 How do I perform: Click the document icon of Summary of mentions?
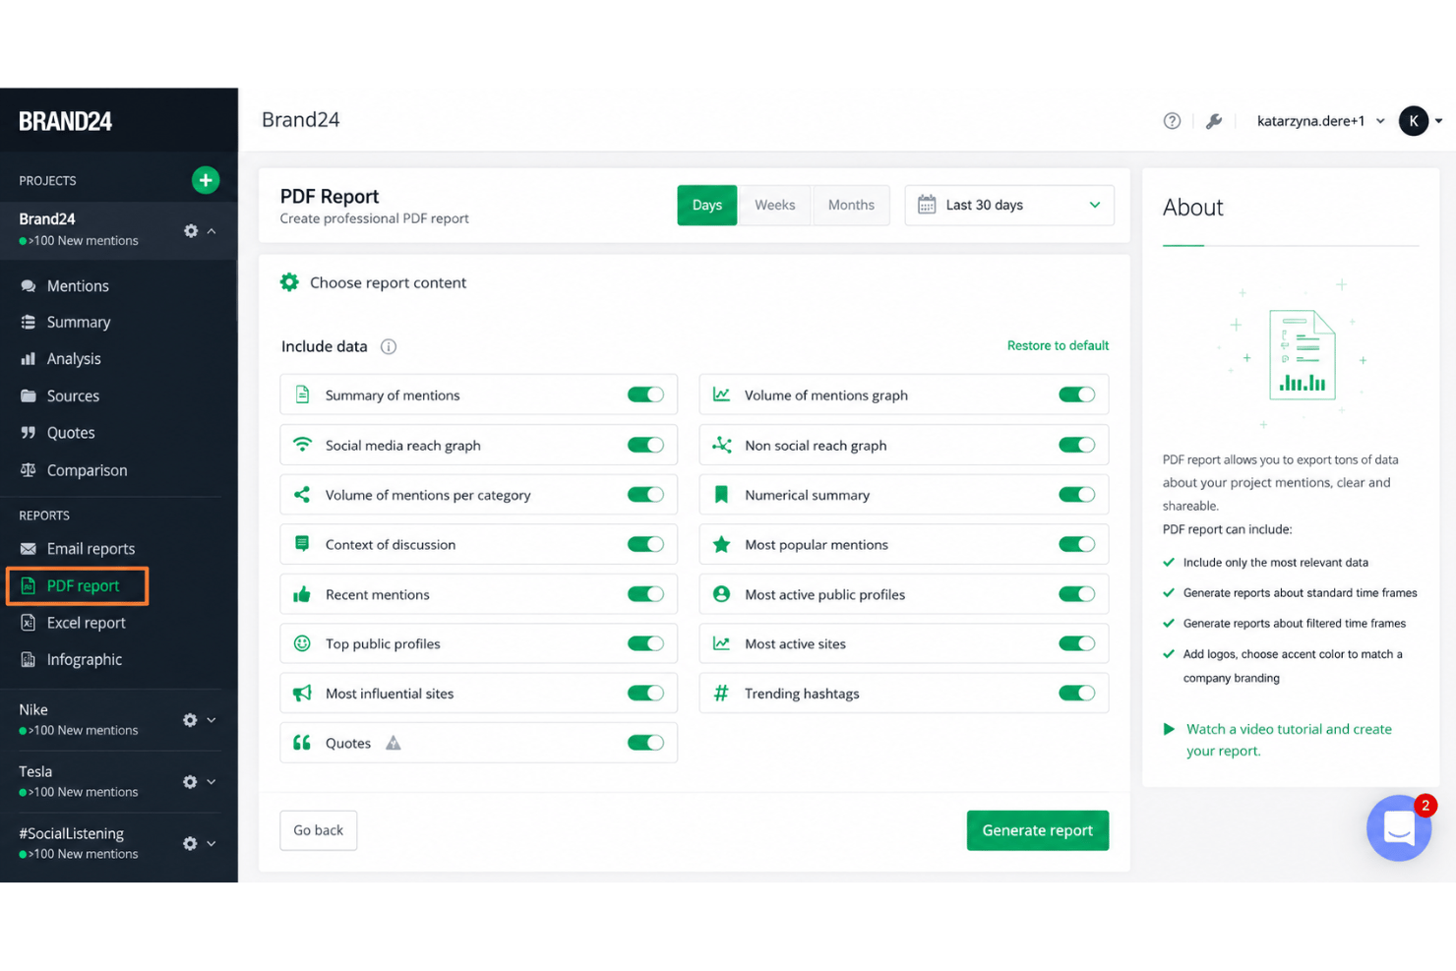[x=302, y=394]
